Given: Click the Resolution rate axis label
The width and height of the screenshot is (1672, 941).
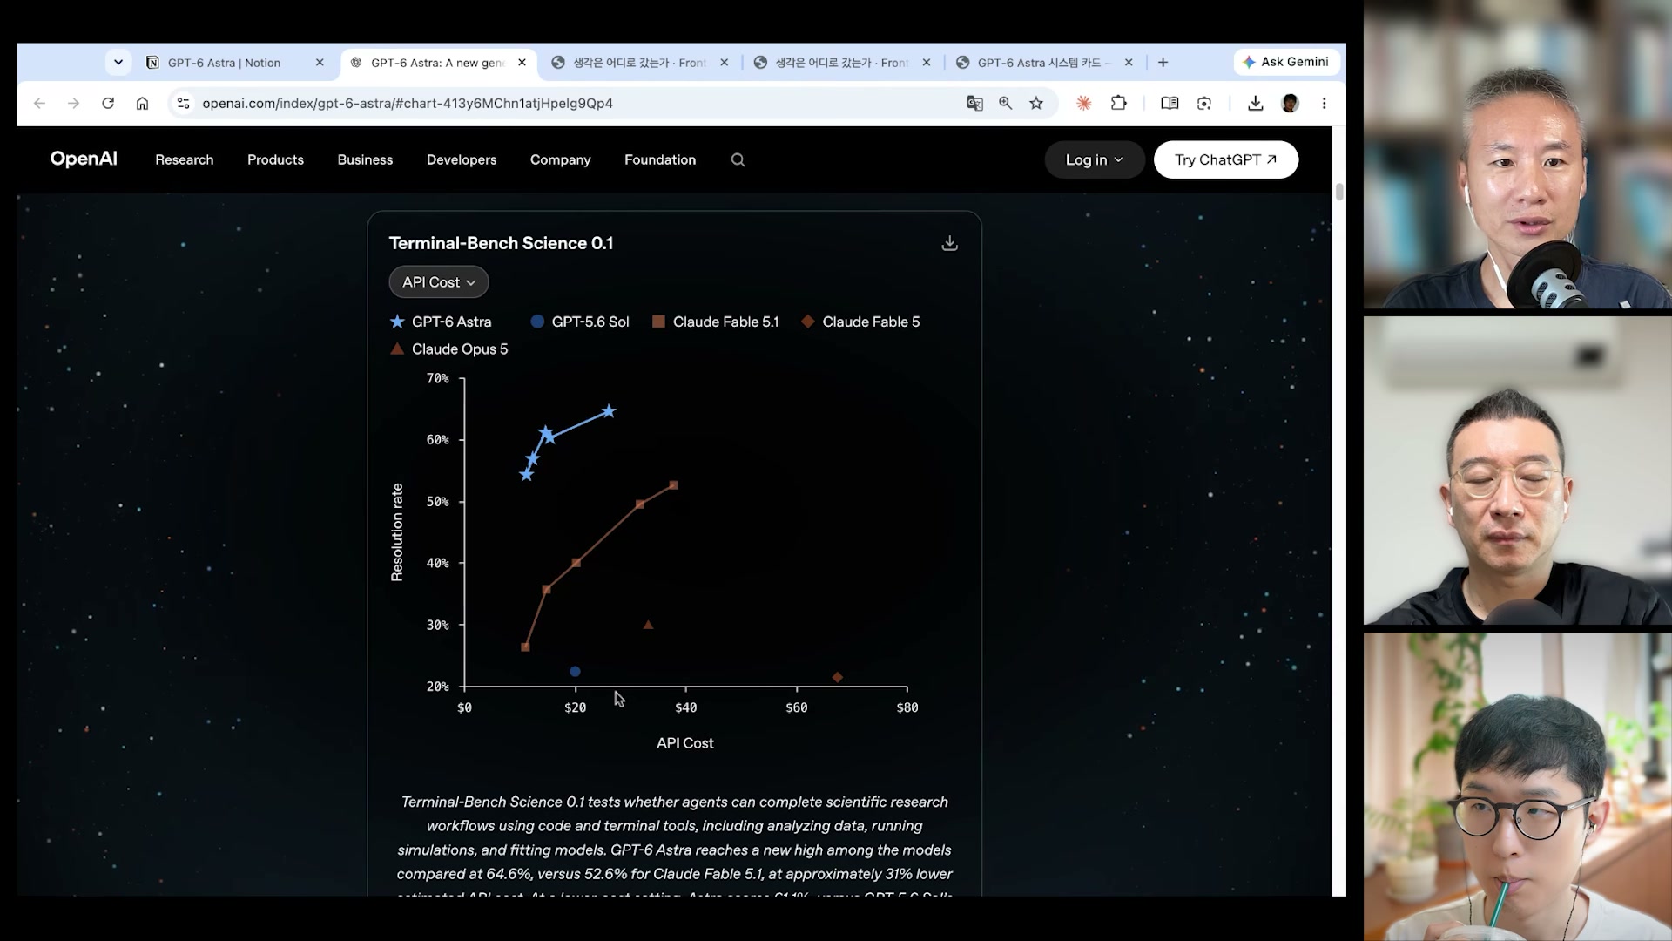Looking at the screenshot, I should tap(397, 532).
